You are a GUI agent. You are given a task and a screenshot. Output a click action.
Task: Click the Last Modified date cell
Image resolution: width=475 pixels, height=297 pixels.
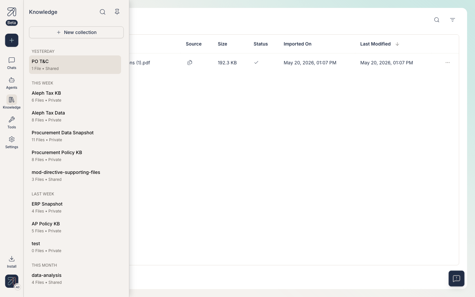tap(387, 63)
